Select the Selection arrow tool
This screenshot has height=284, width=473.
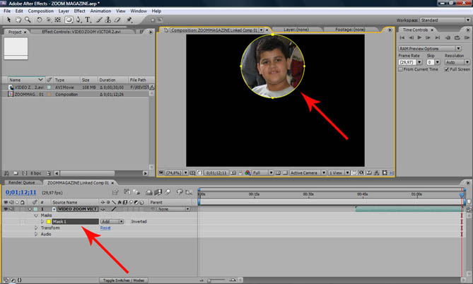pyautogui.click(x=7, y=20)
